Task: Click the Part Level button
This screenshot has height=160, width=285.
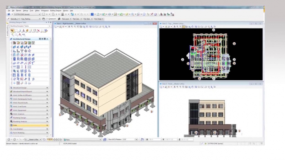Action: point(66,19)
